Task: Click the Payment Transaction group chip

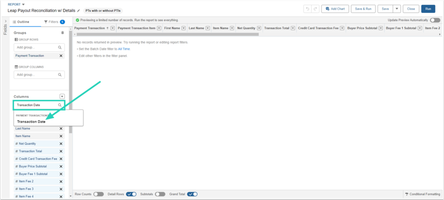Action: (x=39, y=56)
